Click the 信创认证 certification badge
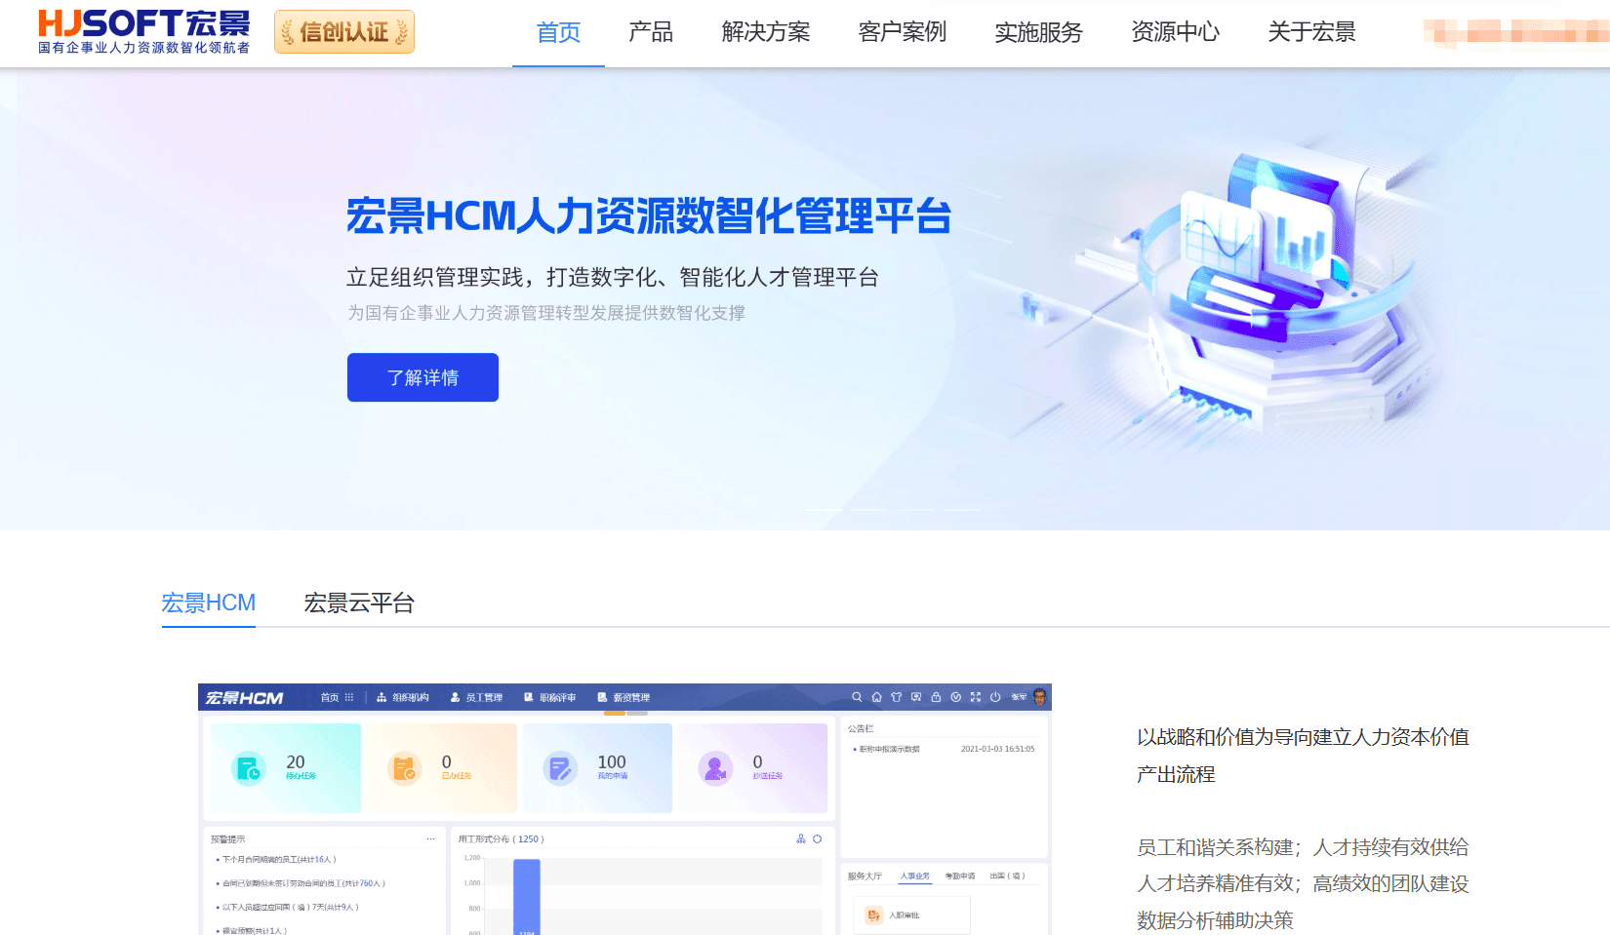This screenshot has width=1610, height=935. click(x=344, y=32)
